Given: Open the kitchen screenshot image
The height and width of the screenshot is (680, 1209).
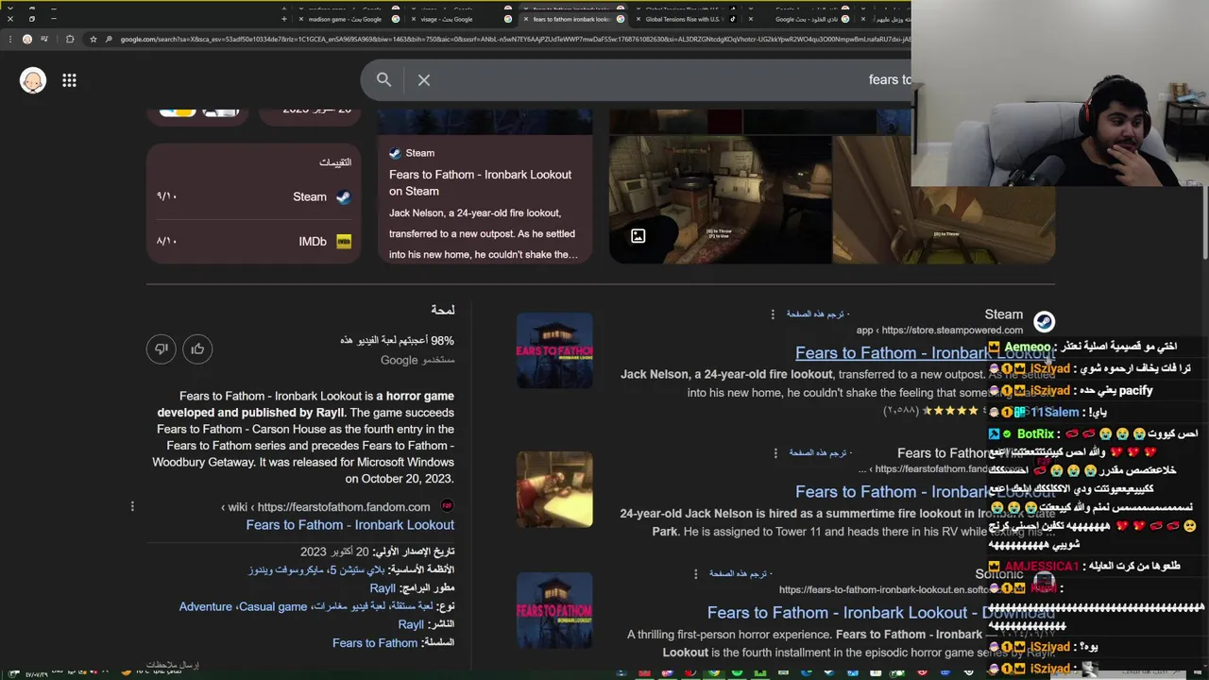Looking at the screenshot, I should 720,199.
